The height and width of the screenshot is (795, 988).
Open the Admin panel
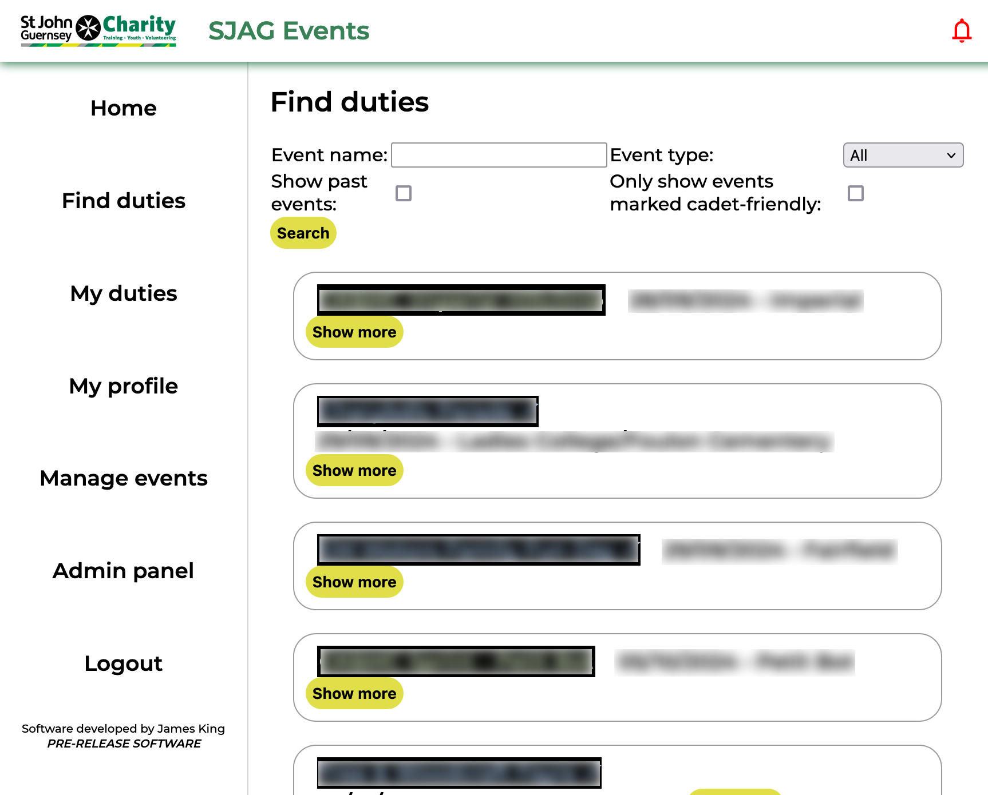click(124, 571)
